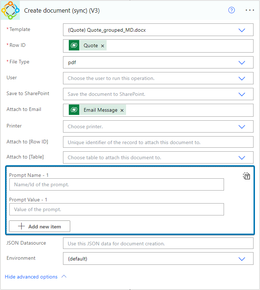
Task: Click into Prompt Value - 1 field
Action: coord(117,209)
